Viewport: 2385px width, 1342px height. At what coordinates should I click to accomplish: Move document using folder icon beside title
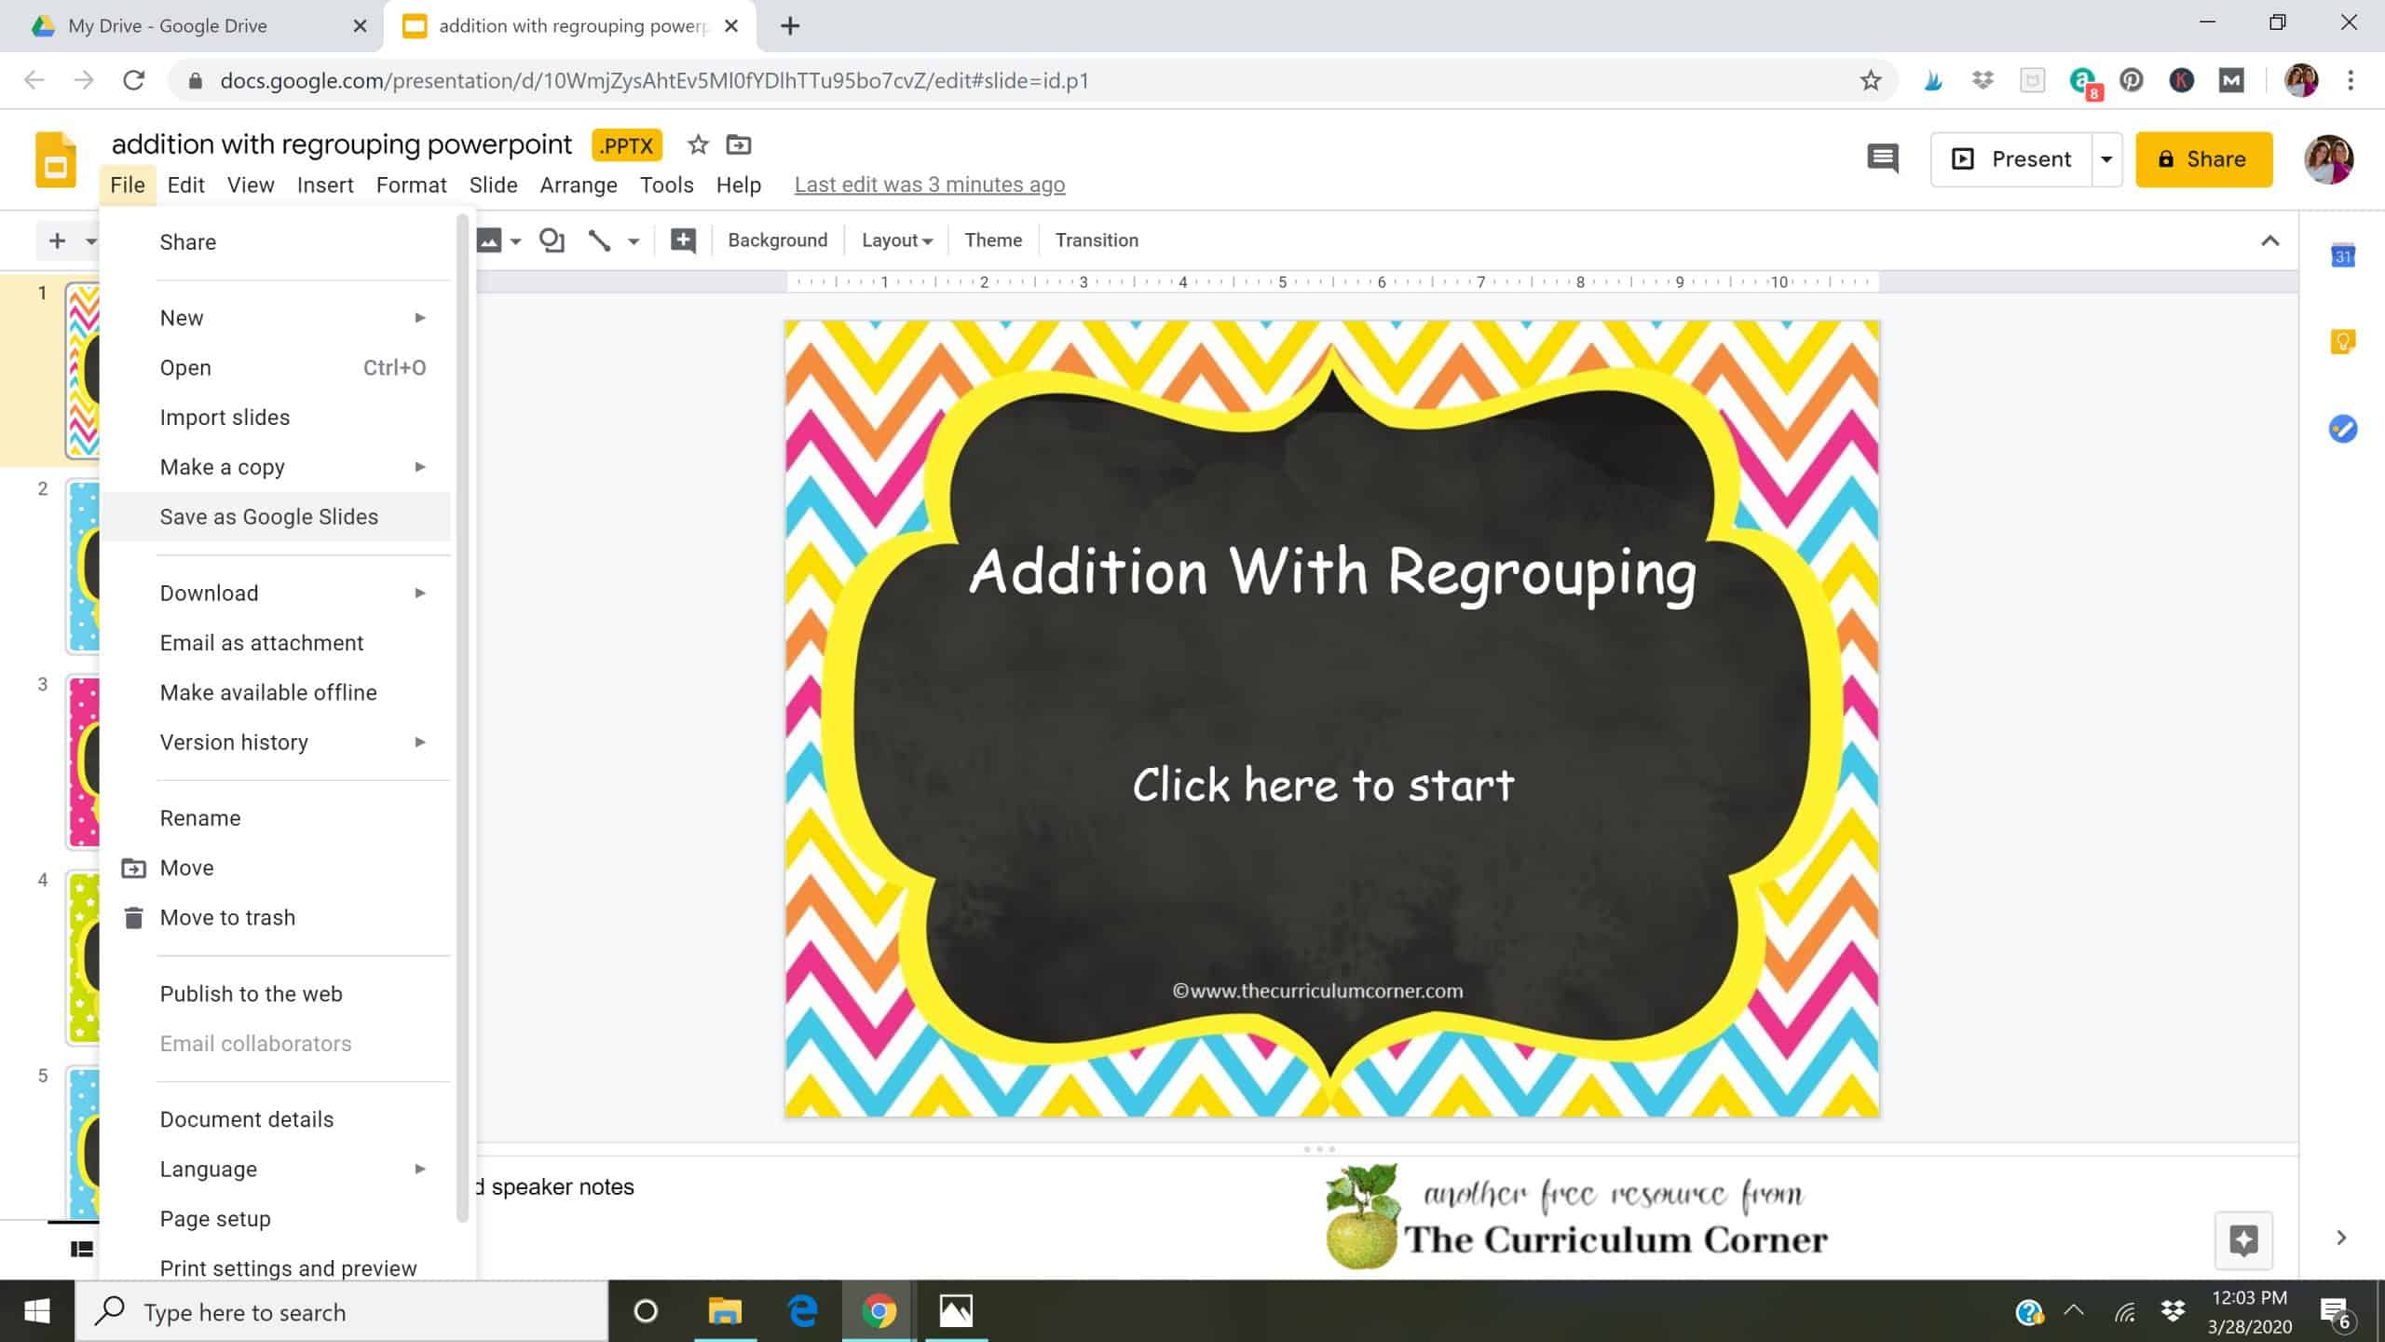click(737, 144)
